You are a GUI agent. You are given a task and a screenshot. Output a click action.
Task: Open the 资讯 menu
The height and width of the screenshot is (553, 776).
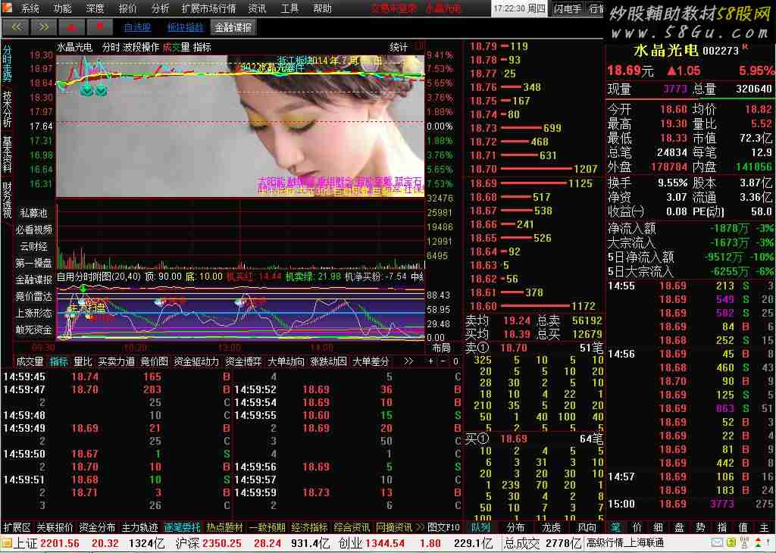click(x=257, y=8)
